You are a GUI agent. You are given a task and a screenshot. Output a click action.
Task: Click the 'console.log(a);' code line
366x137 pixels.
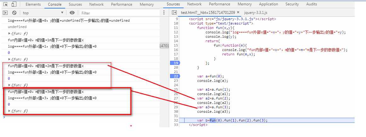pos(212,81)
